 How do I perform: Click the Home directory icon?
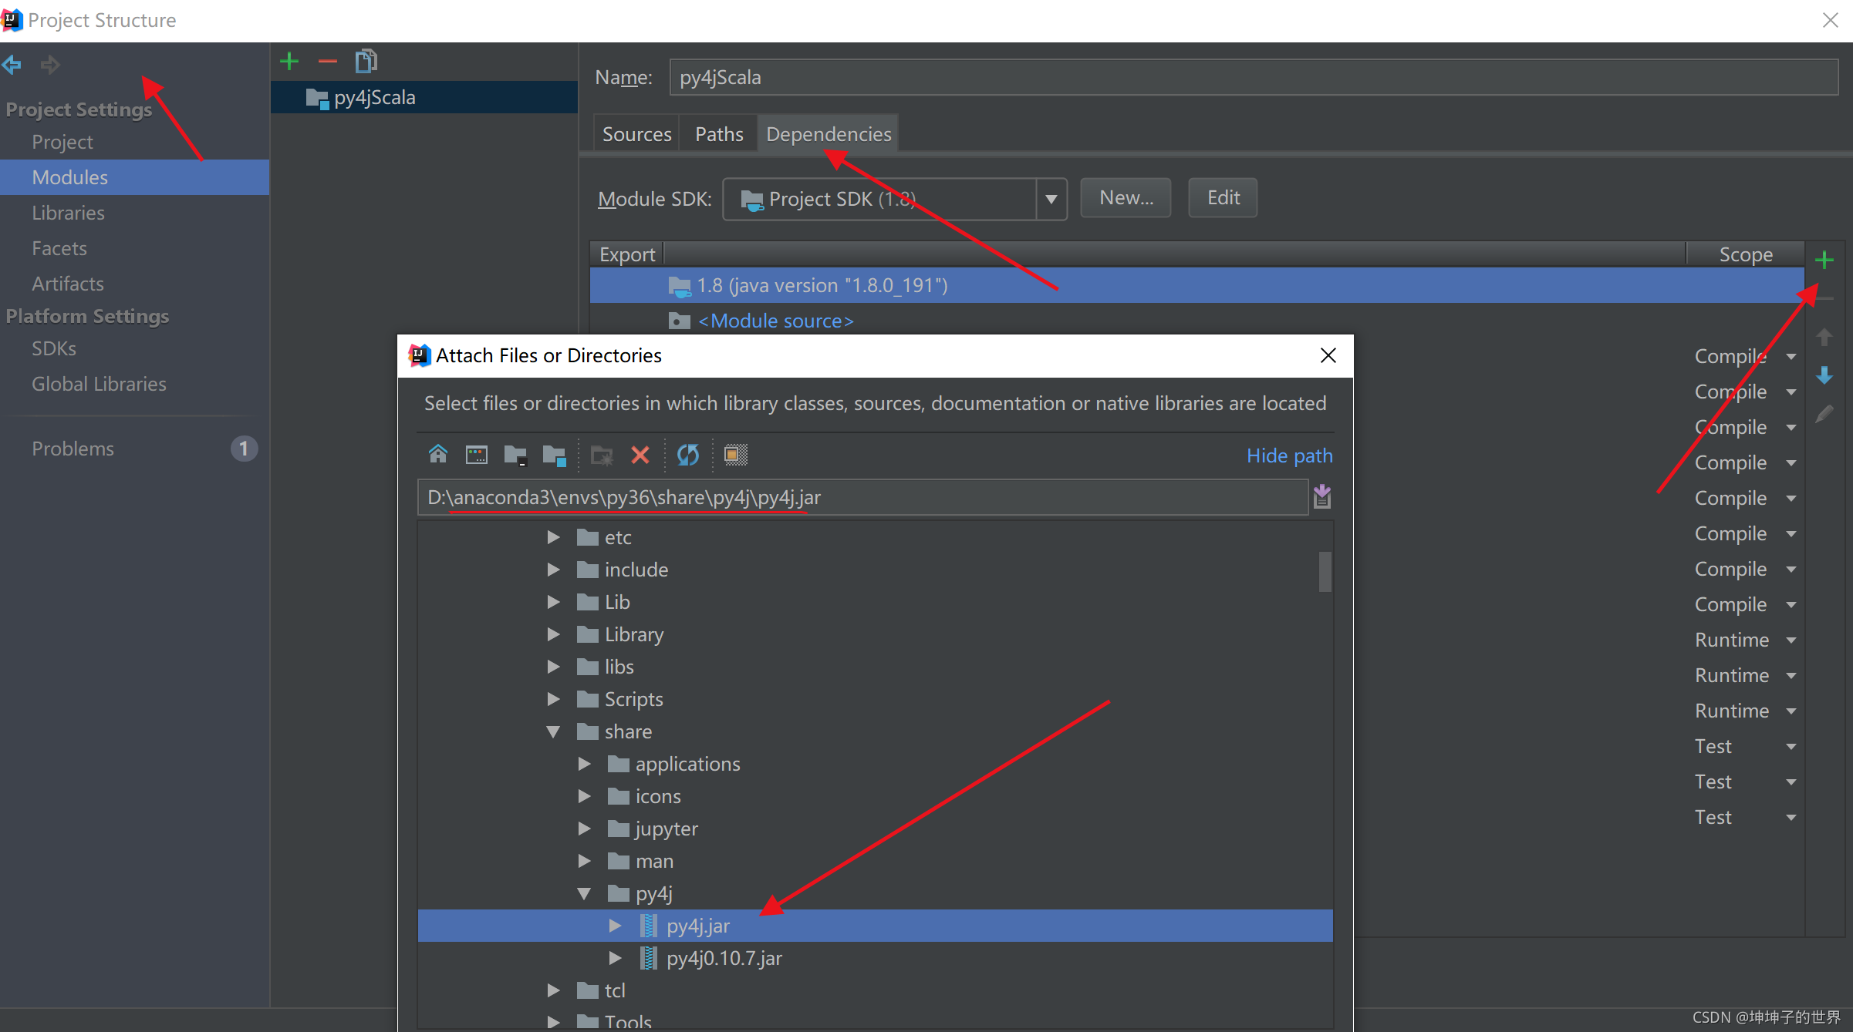(437, 455)
